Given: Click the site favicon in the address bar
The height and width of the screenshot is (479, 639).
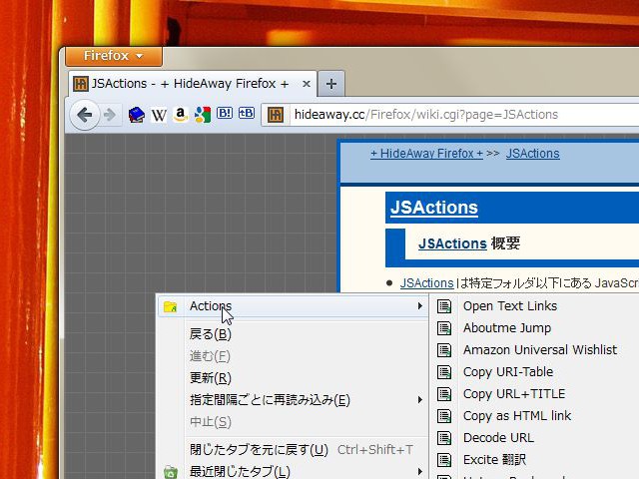Looking at the screenshot, I should click(276, 115).
